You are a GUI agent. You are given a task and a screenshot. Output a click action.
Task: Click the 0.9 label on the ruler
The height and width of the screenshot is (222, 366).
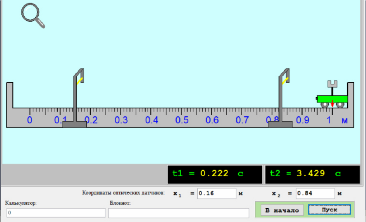[302, 120]
